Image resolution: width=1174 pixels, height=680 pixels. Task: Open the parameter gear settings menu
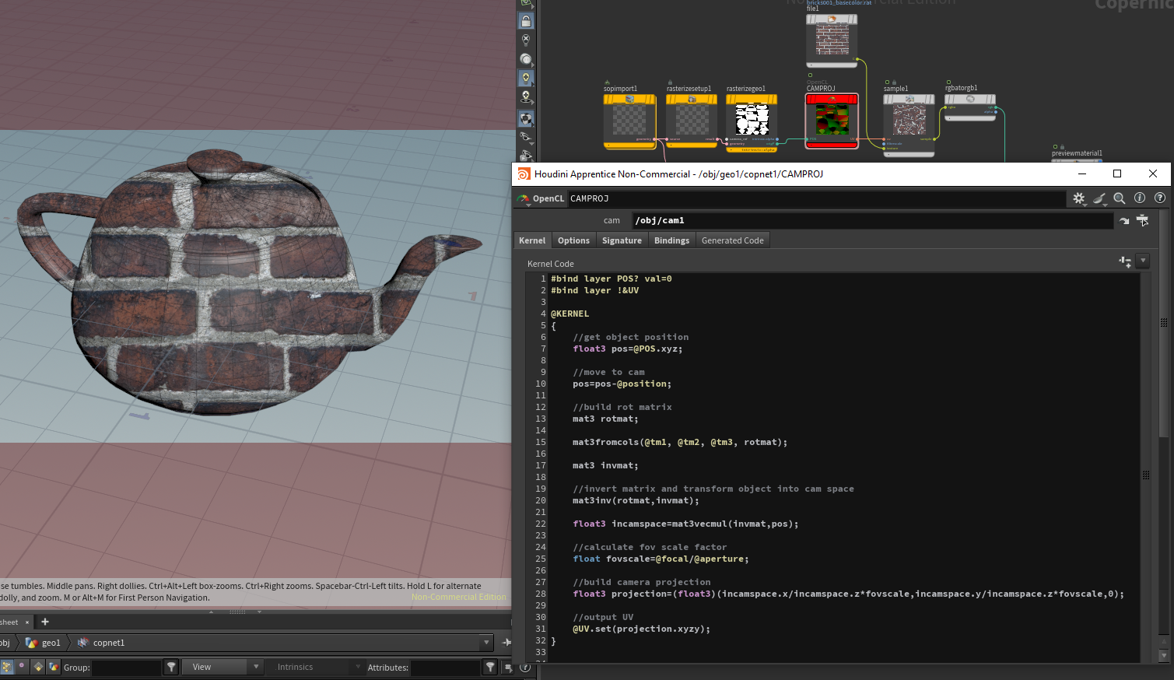(x=1078, y=198)
